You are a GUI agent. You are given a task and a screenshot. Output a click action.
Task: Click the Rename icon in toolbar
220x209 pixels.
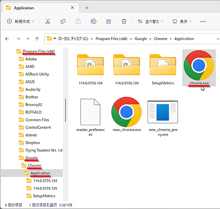(x=93, y=21)
